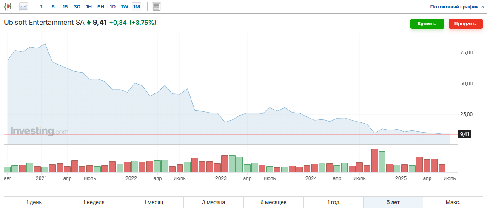
Task: Choose the 1 месяц range tab
Action: (154, 202)
